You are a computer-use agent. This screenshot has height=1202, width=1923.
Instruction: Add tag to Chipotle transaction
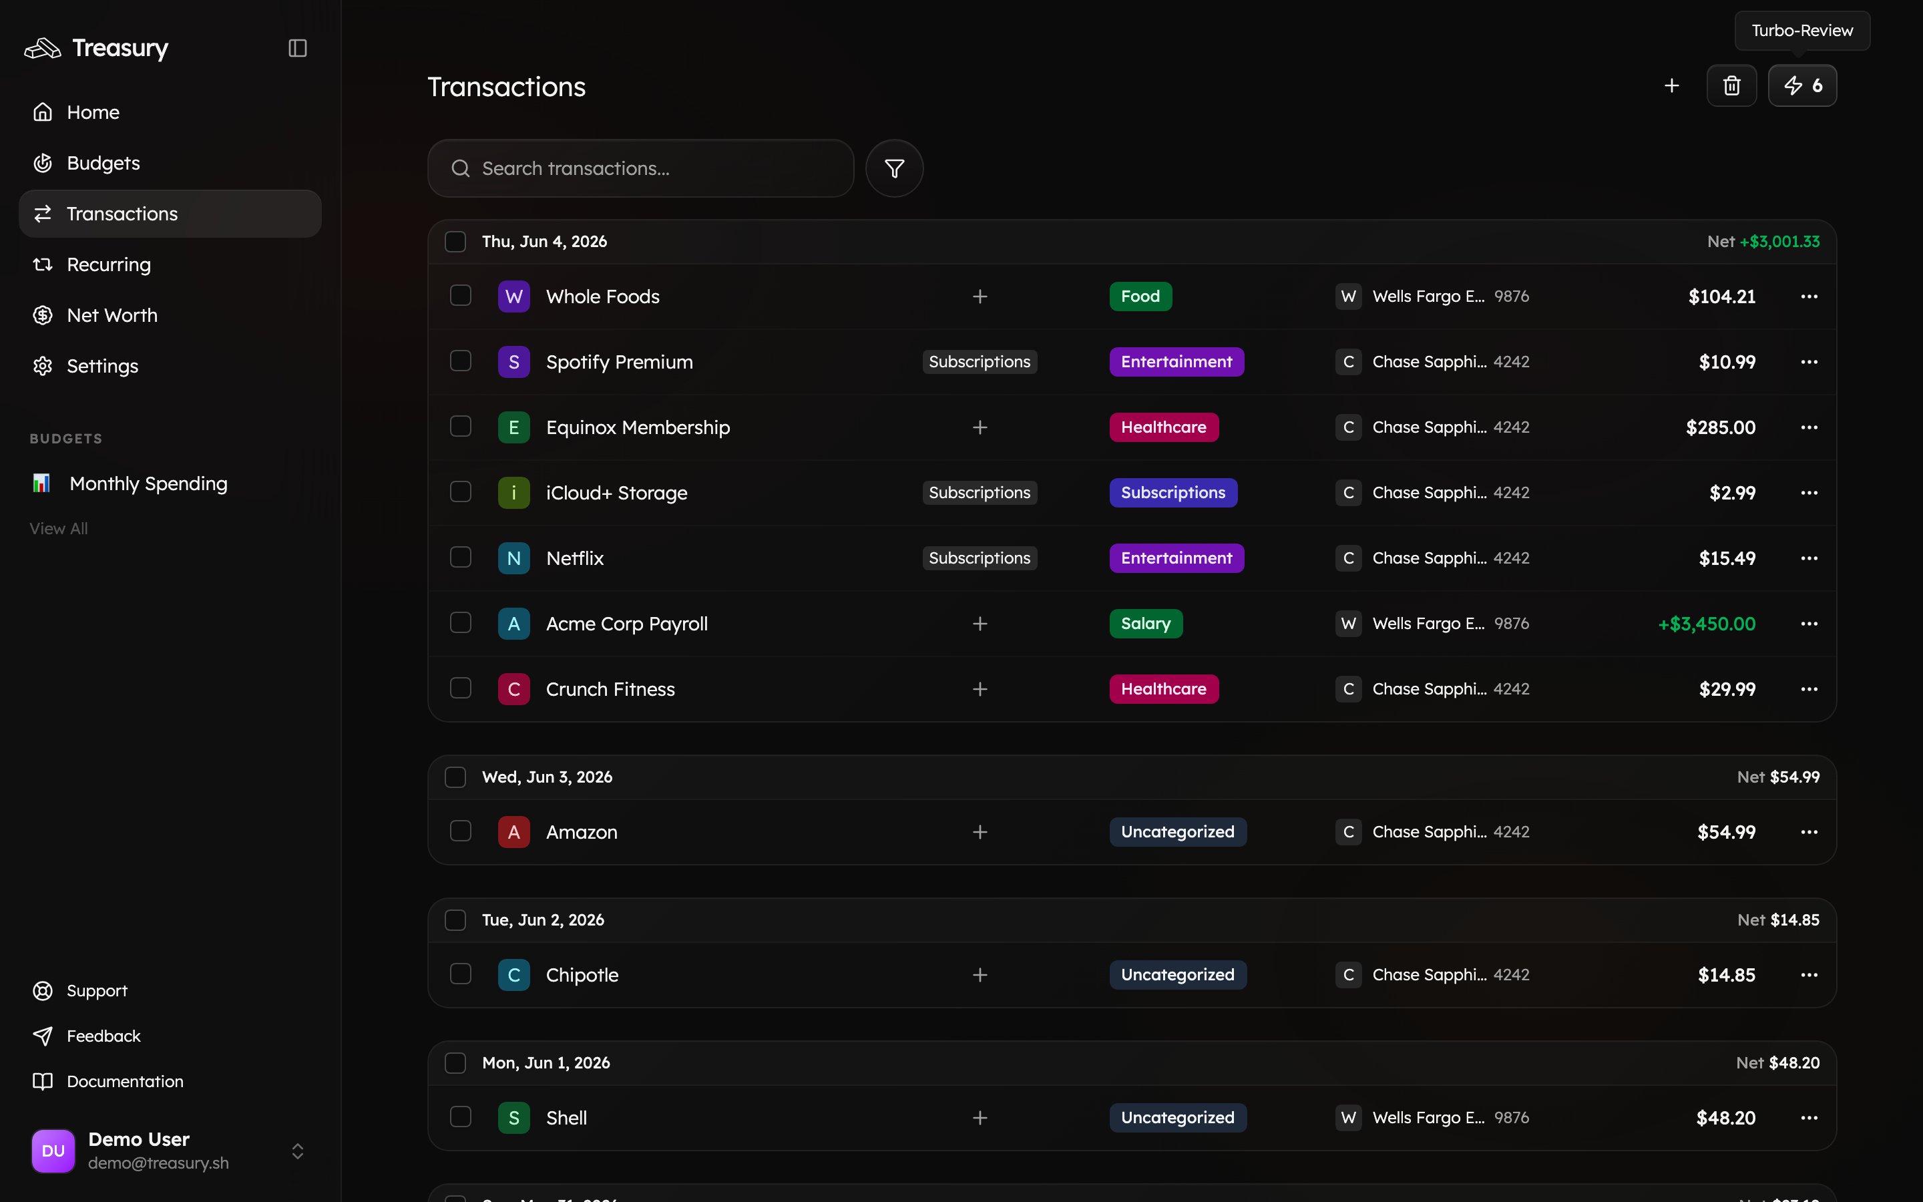(980, 976)
